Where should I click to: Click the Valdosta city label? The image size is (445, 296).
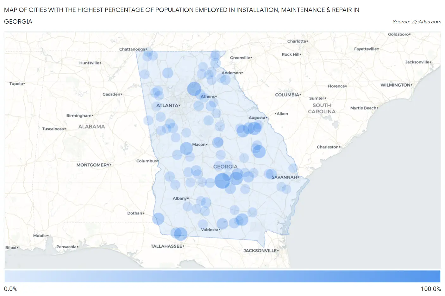point(210,230)
